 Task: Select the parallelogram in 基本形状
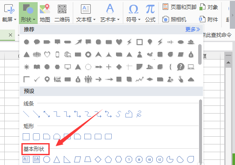tap(77, 159)
